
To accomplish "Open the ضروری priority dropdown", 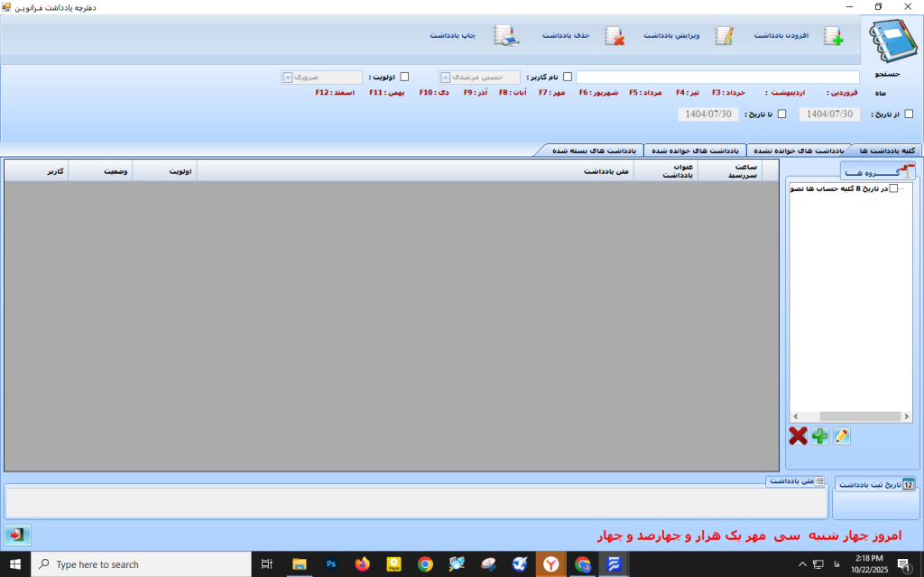I will [287, 77].
